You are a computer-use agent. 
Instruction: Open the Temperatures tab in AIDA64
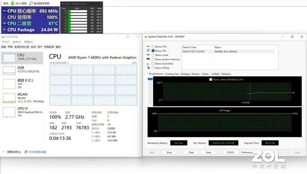click(x=156, y=74)
